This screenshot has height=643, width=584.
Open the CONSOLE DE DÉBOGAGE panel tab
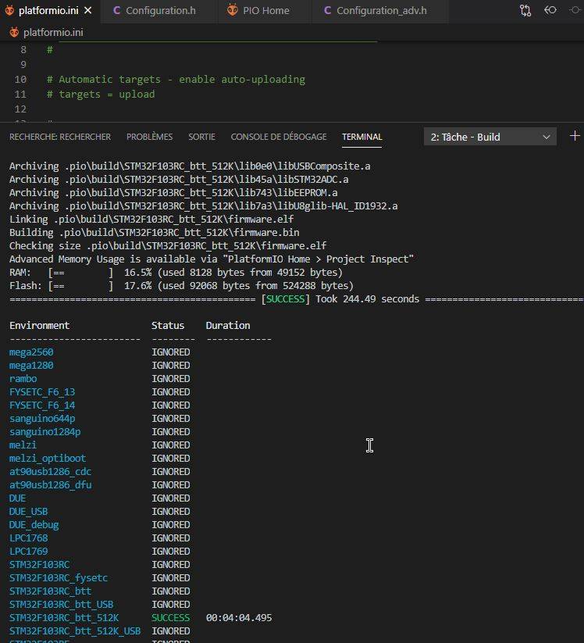click(279, 137)
